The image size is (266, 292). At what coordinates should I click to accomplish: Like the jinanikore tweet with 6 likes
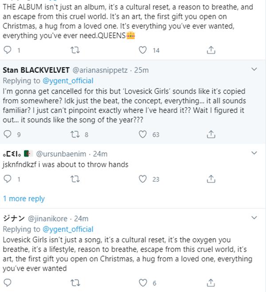pos(143,283)
